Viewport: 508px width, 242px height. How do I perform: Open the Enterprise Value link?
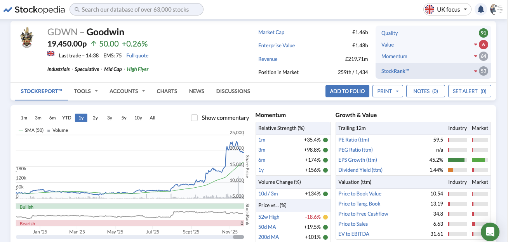pos(277,45)
